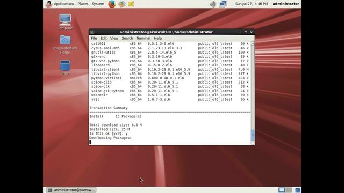
Task: Open the terminal File menu
Action: coord(94,38)
